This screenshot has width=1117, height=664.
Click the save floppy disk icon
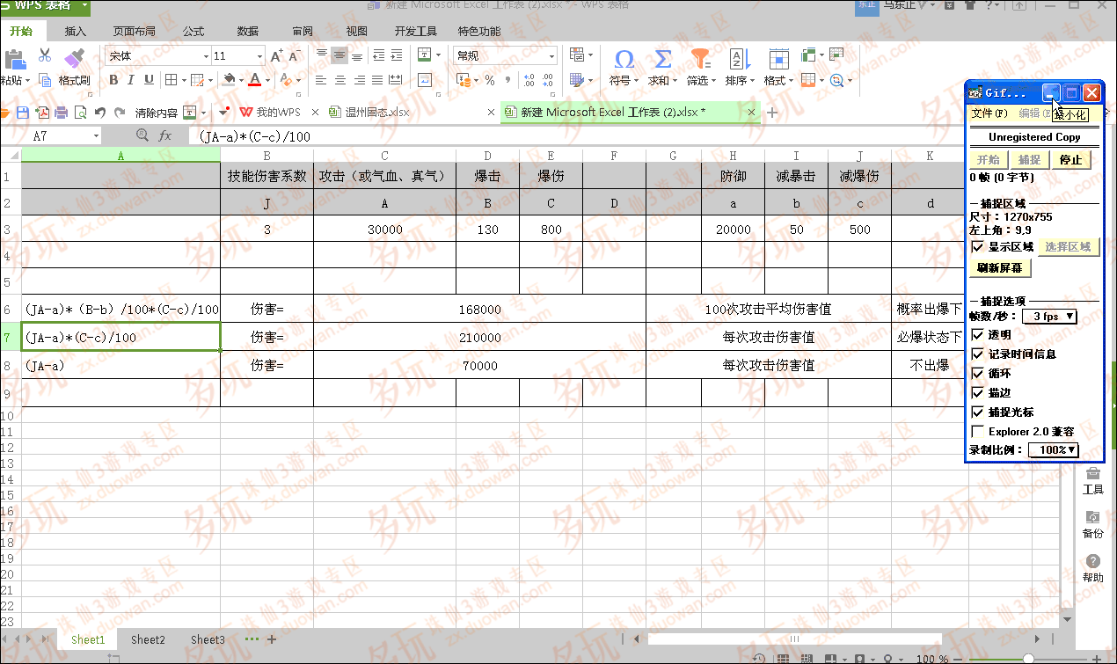tap(23, 113)
